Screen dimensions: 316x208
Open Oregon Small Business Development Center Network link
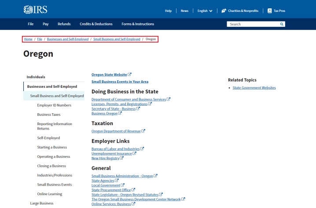pyautogui.click(x=136, y=199)
